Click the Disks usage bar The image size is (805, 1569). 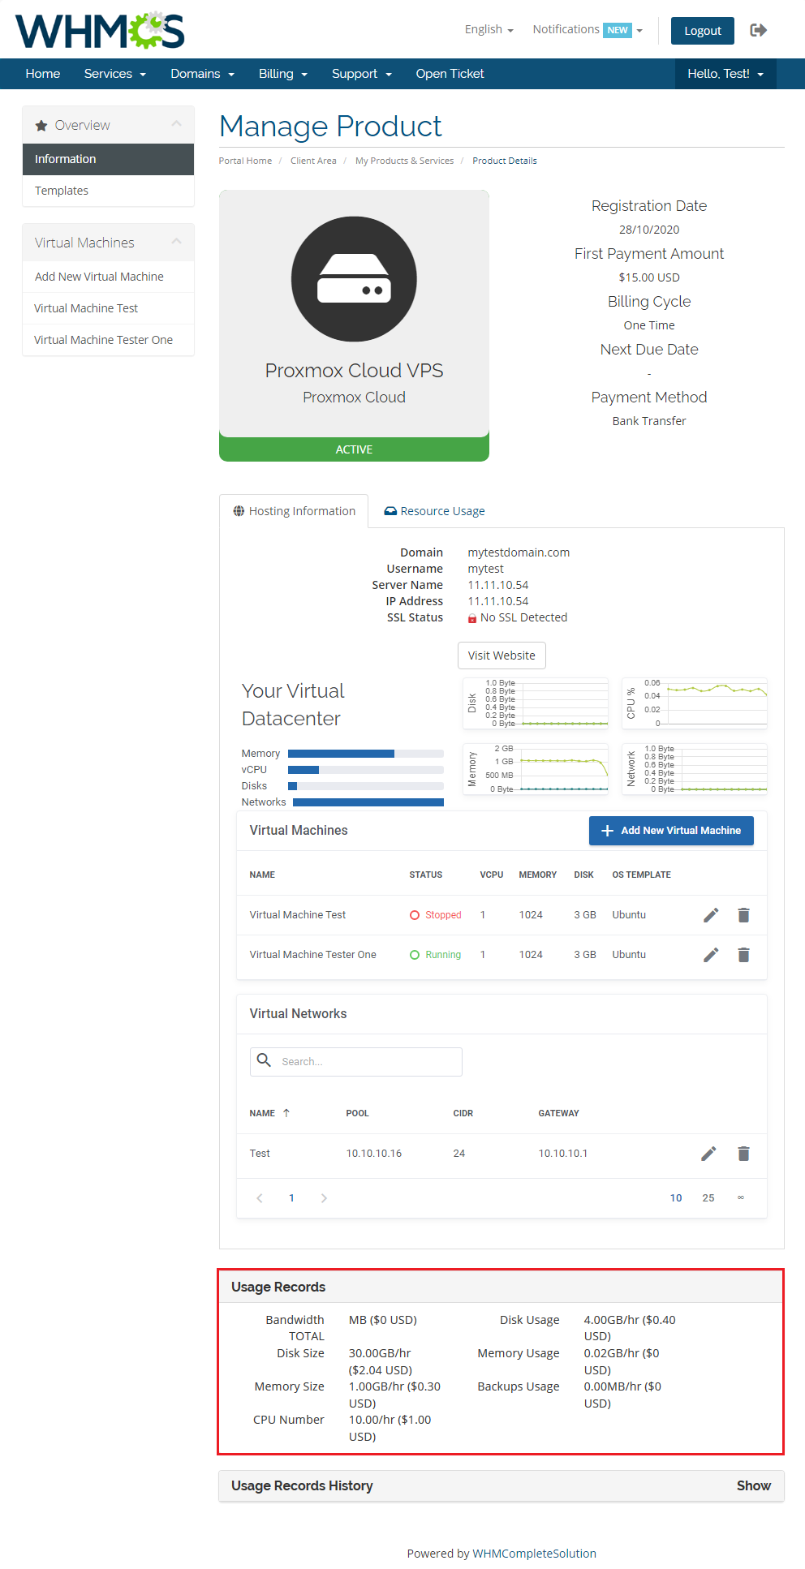tap(366, 786)
